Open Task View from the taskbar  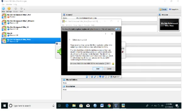pyautogui.click(x=60, y=106)
